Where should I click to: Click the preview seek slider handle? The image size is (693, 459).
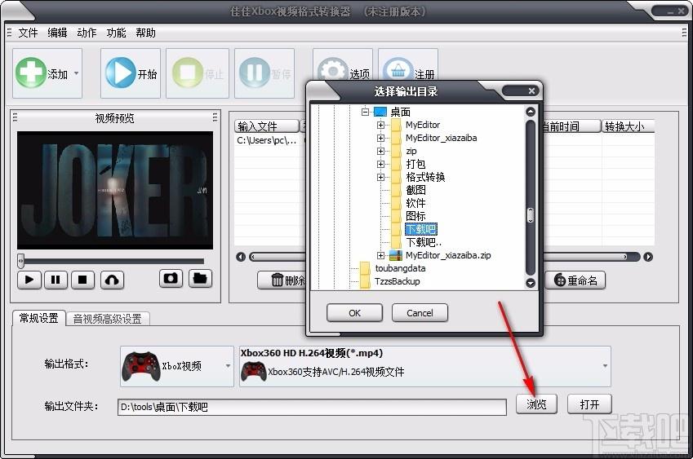(x=20, y=261)
